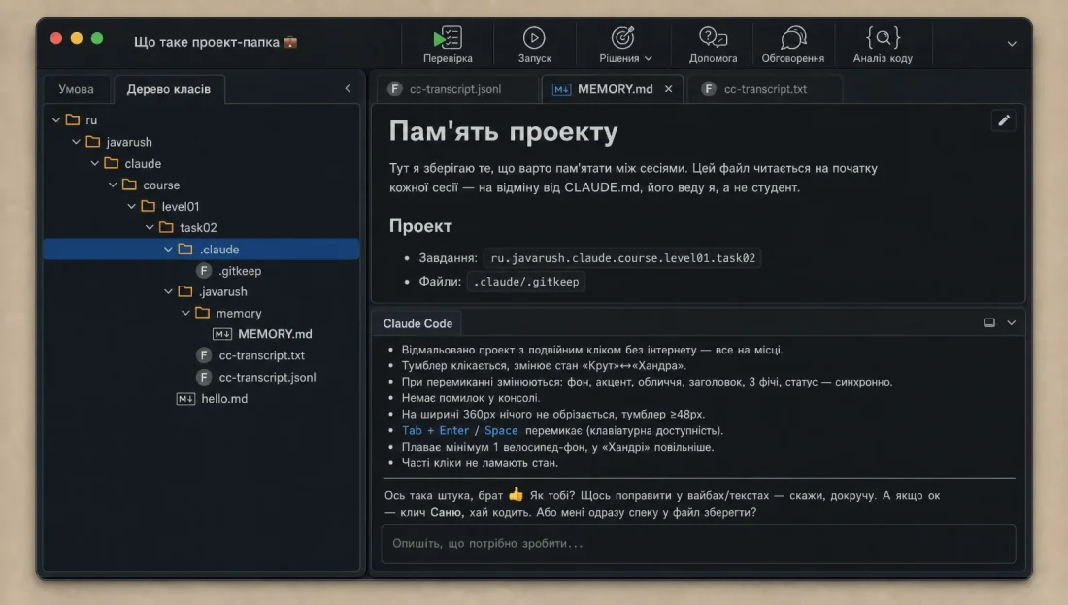
Task: Open the Допомога help icon
Action: (x=714, y=38)
